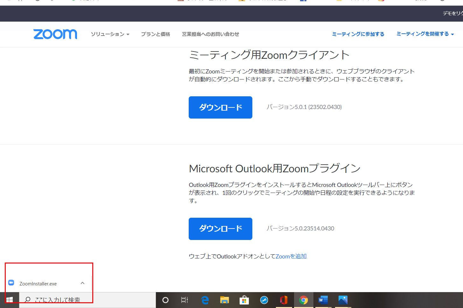
Task: Download the ミーティング用Zoomクライアント
Action: coord(220,107)
